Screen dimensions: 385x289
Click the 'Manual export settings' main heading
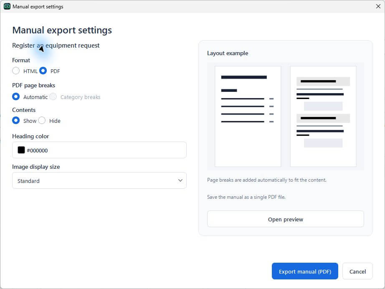pyautogui.click(x=62, y=30)
